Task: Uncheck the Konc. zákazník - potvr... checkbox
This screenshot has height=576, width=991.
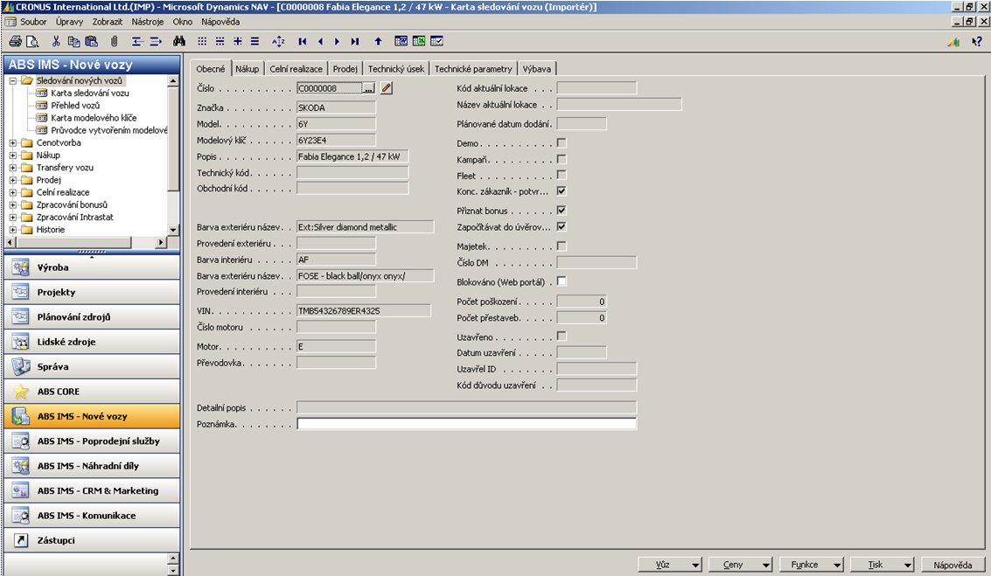Action: 562,191
